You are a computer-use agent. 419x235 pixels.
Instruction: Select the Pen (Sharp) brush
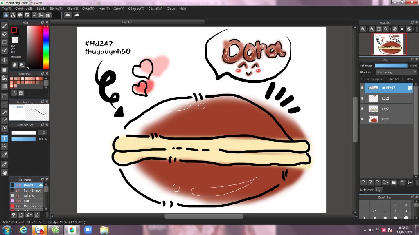click(x=27, y=191)
